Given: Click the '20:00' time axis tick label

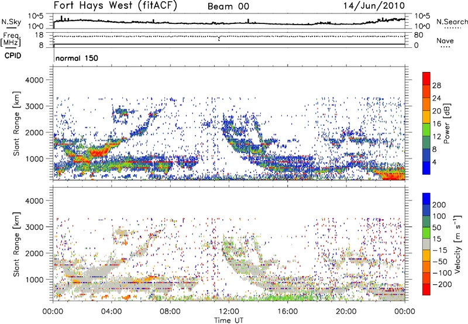Looking at the screenshot, I should (x=346, y=312).
